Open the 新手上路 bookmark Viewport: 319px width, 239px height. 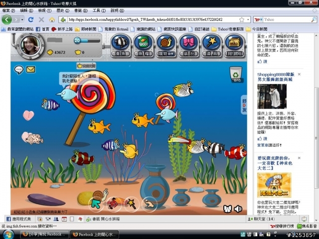62,29
